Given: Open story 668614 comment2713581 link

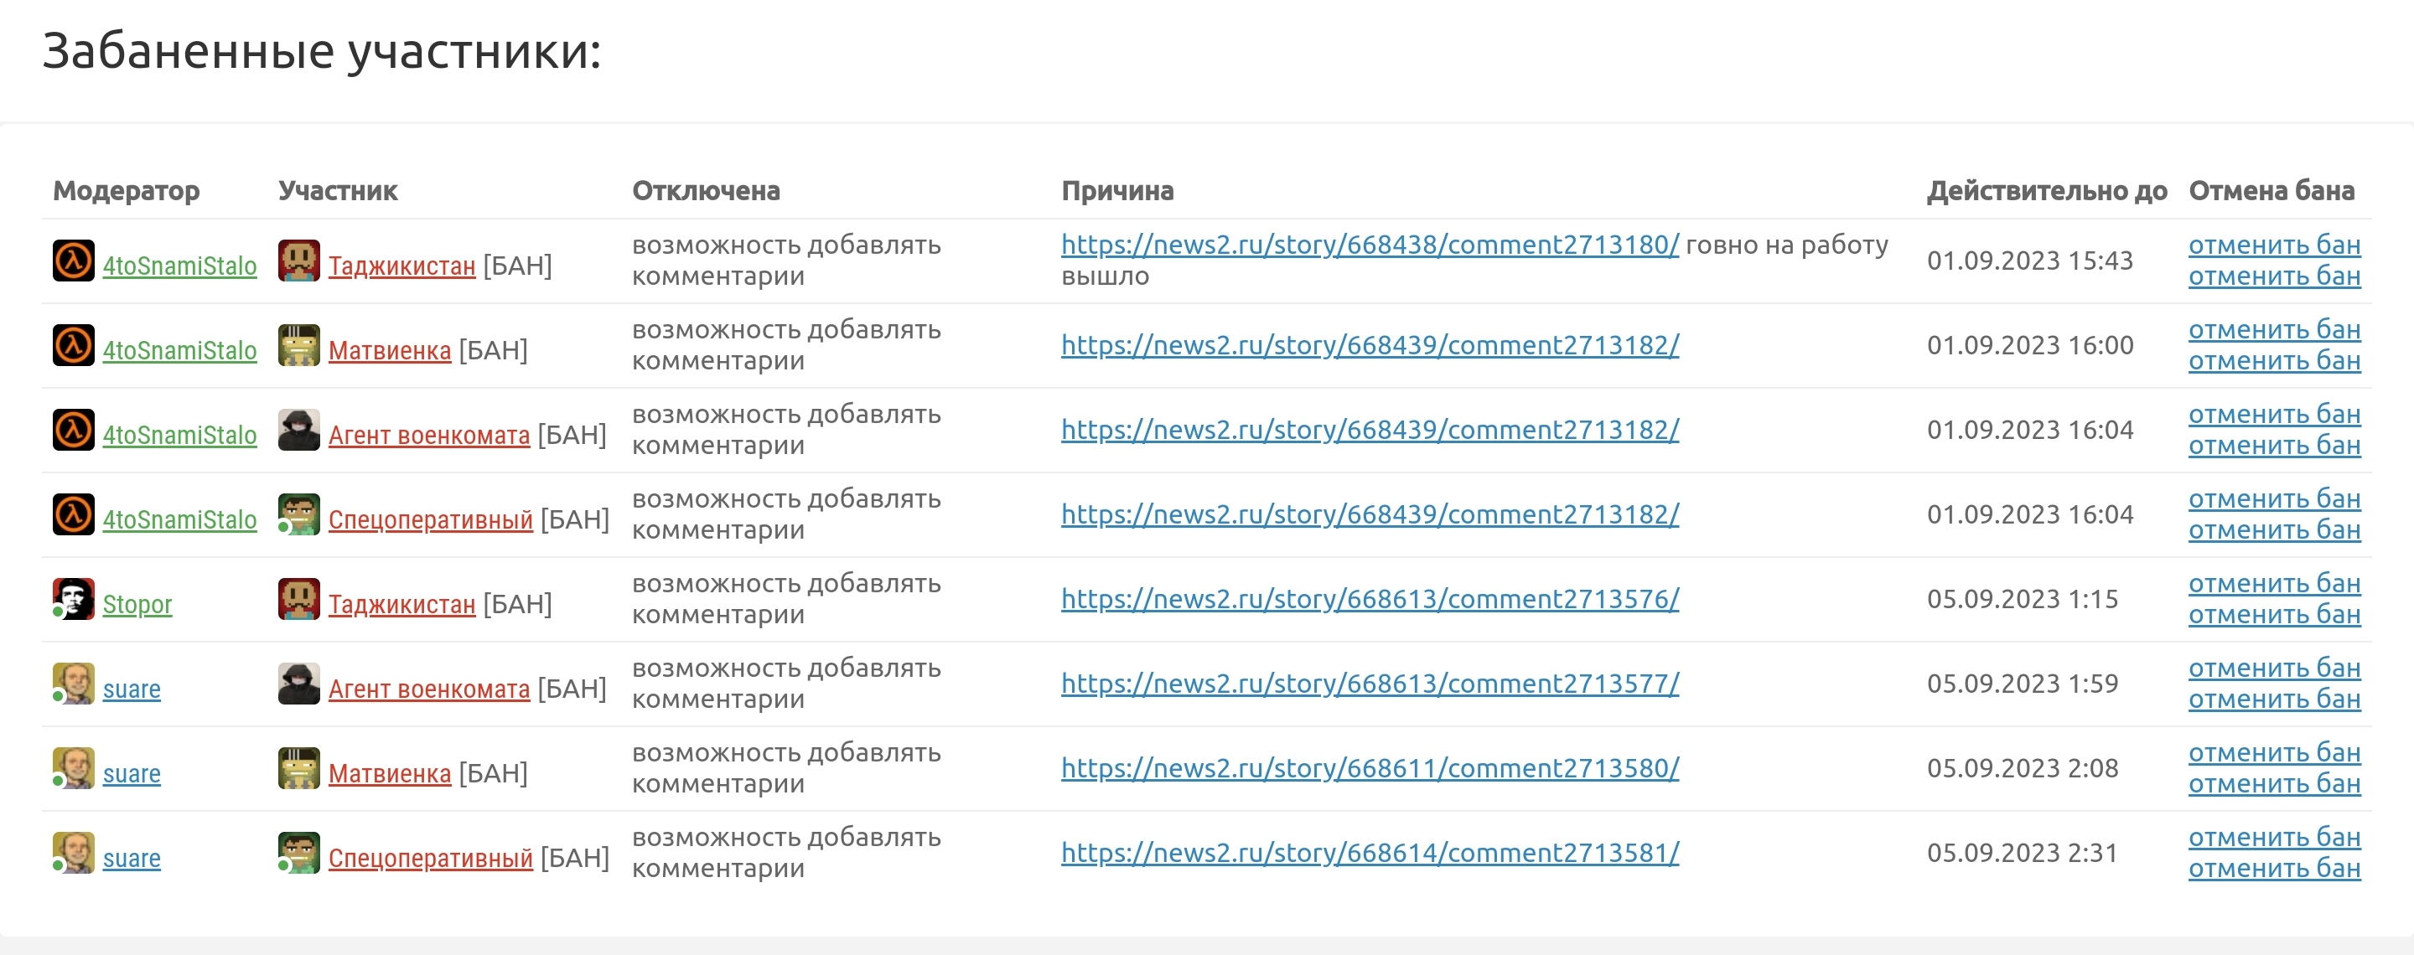Looking at the screenshot, I should click(1369, 852).
